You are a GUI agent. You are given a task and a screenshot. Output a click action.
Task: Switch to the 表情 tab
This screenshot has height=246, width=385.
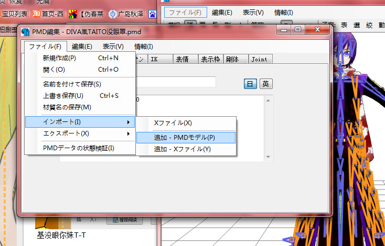tap(185, 59)
